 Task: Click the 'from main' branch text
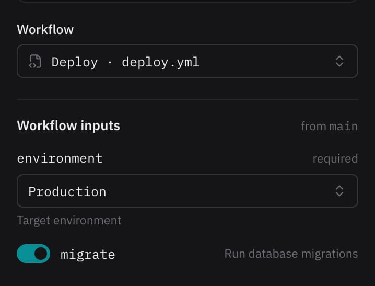tap(330, 126)
